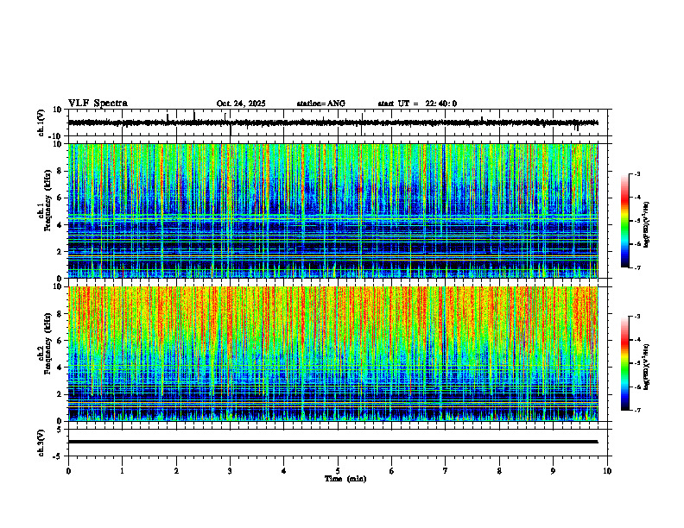Image resolution: width=684 pixels, height=528 pixels.
Task: Click time axis tick label "4"
Action: coord(284,471)
